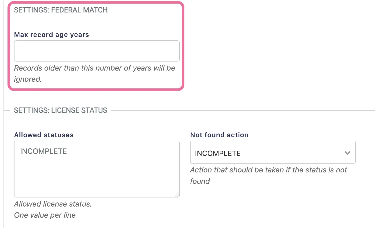Click the SETTINGS: LICENSE STATUS section heading

click(x=60, y=110)
